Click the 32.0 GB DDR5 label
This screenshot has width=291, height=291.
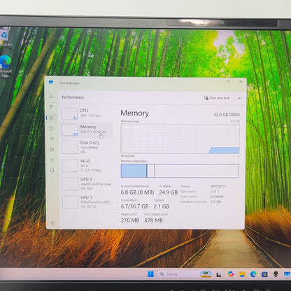227,115
